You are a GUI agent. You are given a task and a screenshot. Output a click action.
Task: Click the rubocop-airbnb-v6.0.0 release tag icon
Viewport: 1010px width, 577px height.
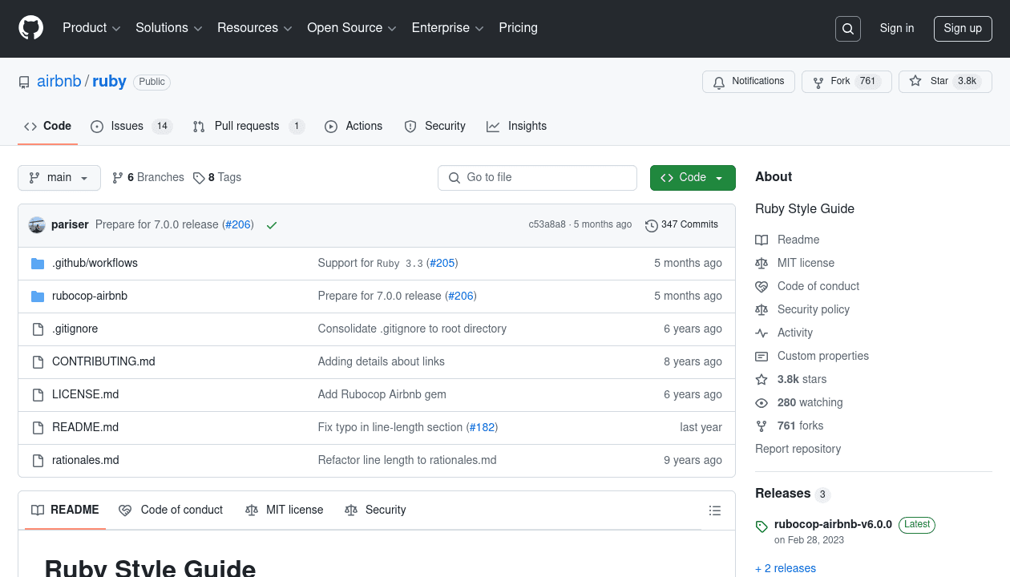tap(762, 527)
